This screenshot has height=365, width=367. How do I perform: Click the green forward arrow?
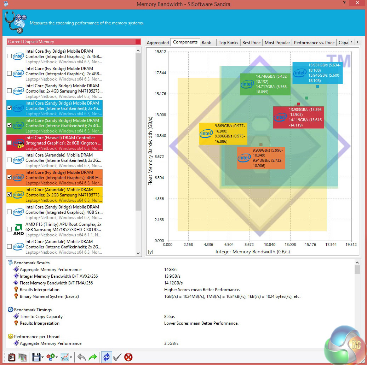click(x=93, y=357)
